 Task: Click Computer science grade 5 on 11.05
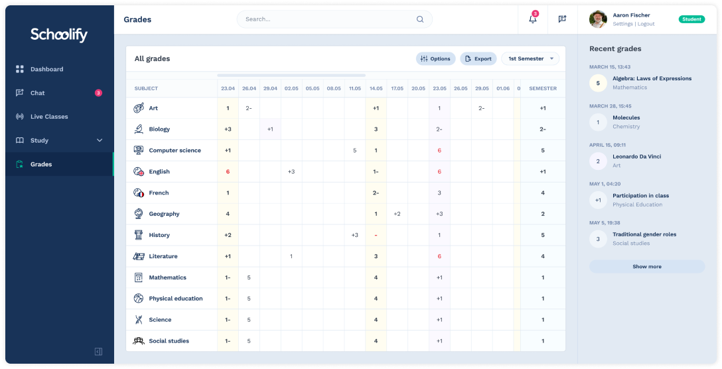[354, 150]
